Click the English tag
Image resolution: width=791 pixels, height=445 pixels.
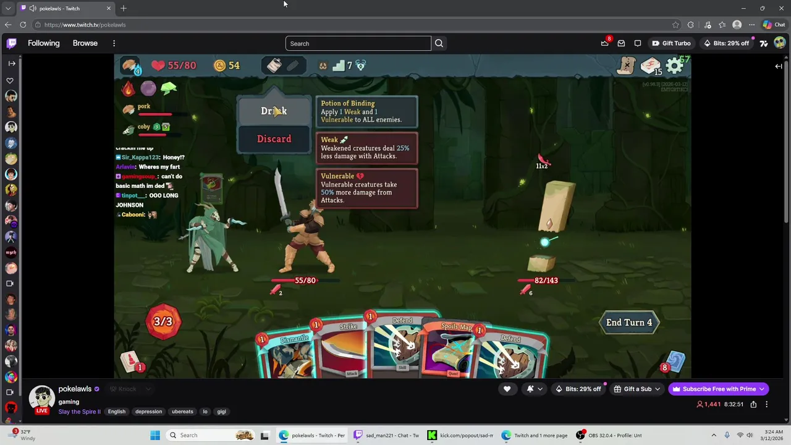coord(117,412)
